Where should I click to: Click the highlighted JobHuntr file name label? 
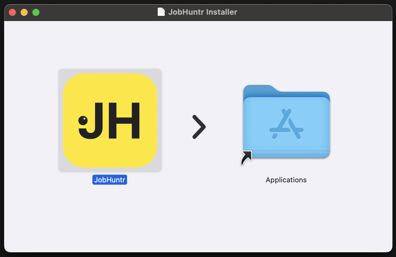(x=110, y=180)
